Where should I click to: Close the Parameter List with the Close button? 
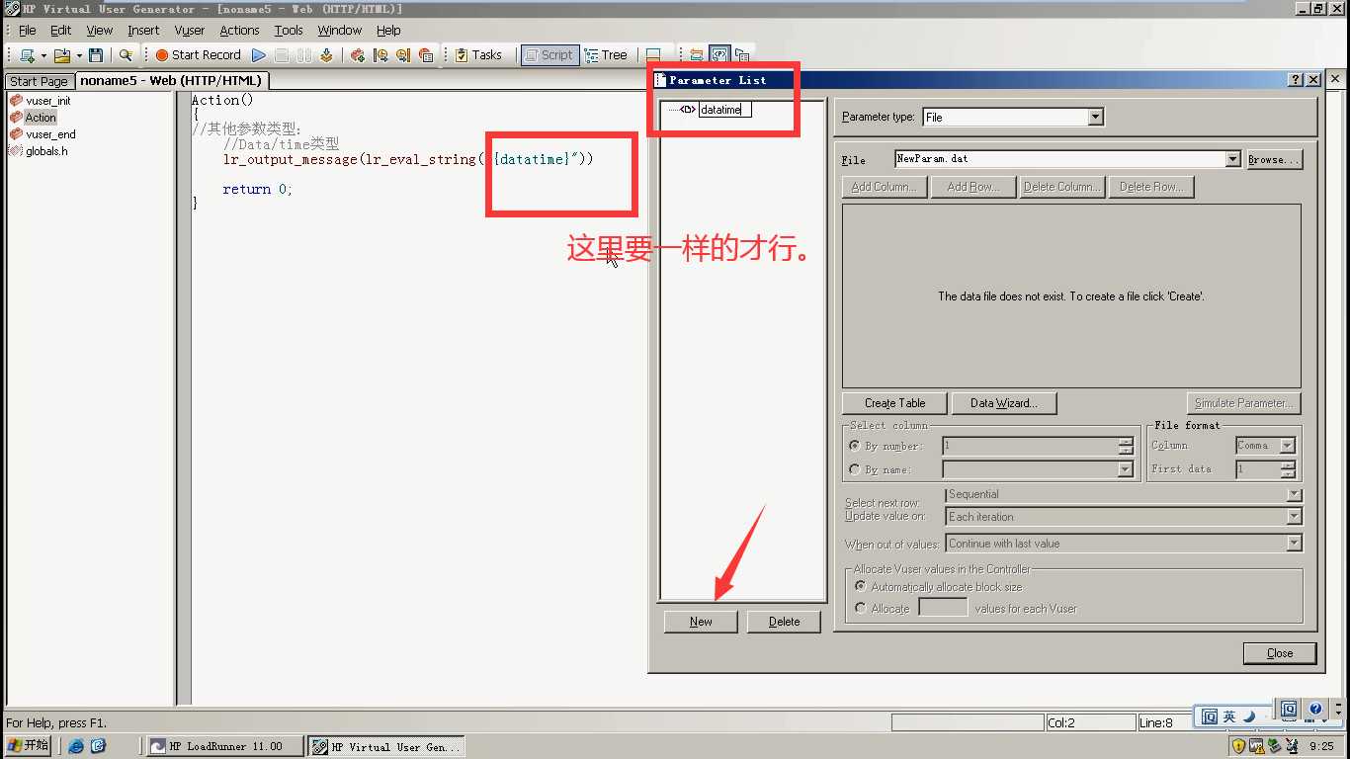[x=1280, y=653]
